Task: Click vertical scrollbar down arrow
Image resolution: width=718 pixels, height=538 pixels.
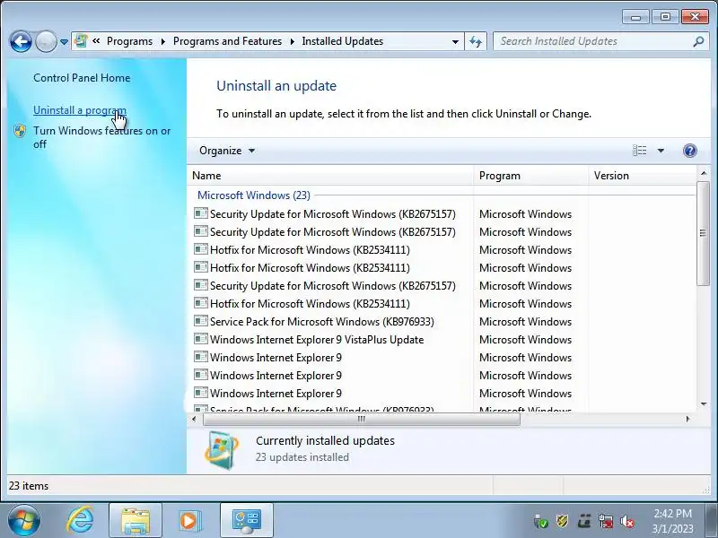Action: coord(704,404)
